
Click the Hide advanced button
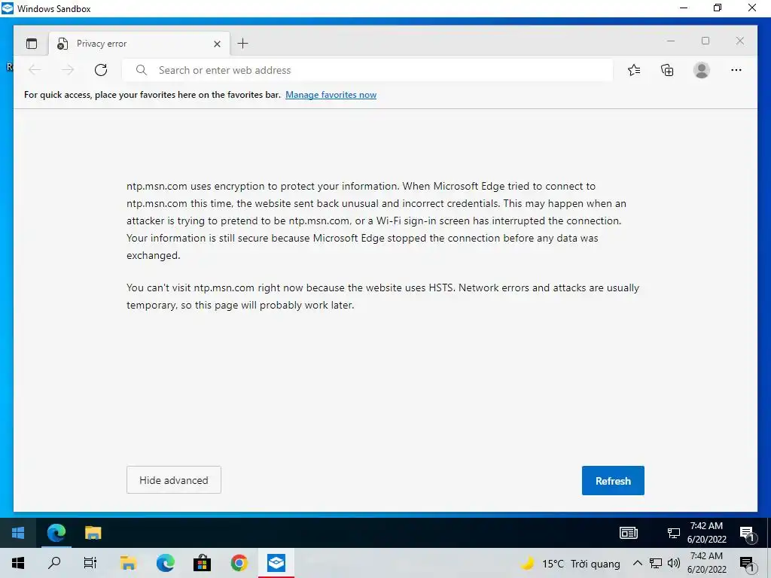[174, 480]
